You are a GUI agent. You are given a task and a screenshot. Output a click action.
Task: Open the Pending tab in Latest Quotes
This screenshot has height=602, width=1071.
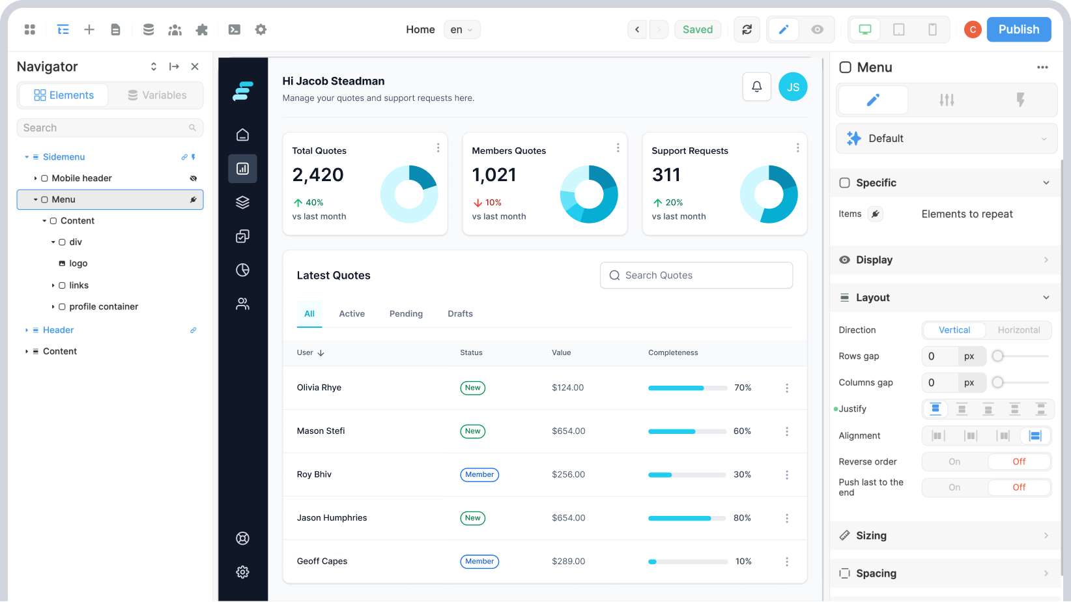click(x=406, y=313)
